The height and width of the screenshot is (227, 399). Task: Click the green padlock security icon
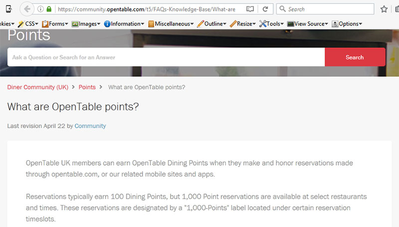pos(49,9)
